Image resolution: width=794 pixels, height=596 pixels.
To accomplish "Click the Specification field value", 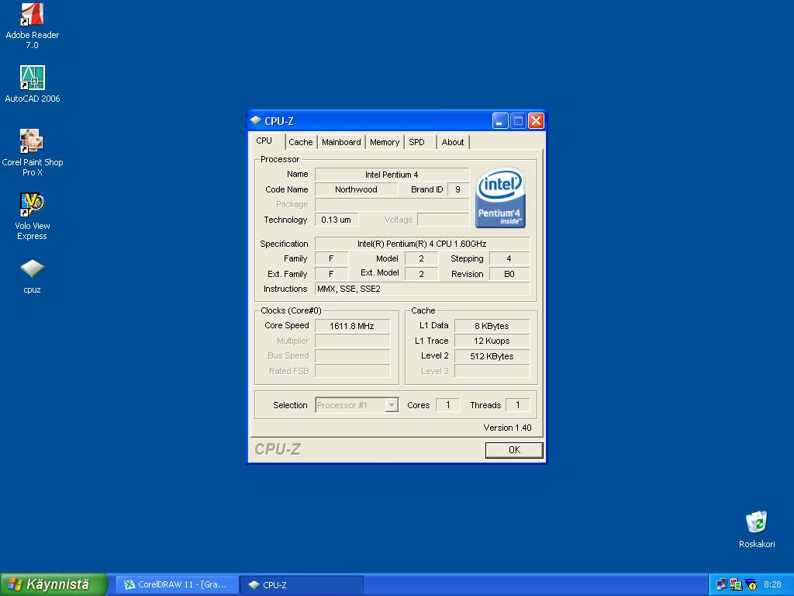I will 422,244.
